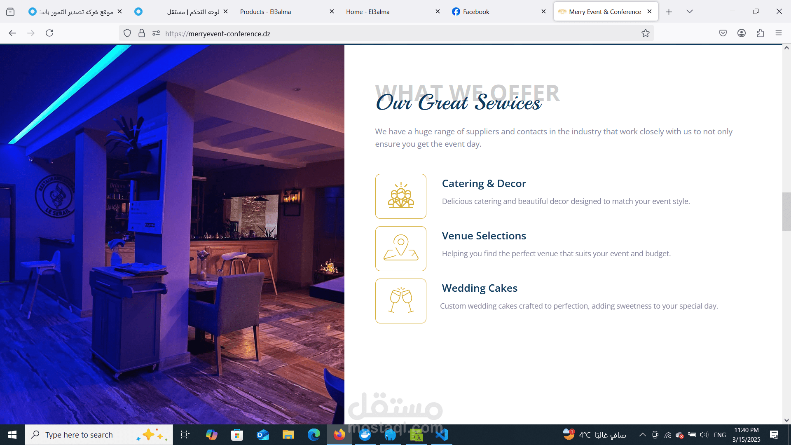Click the tracking protection shield icon
The image size is (791, 445).
point(127,33)
